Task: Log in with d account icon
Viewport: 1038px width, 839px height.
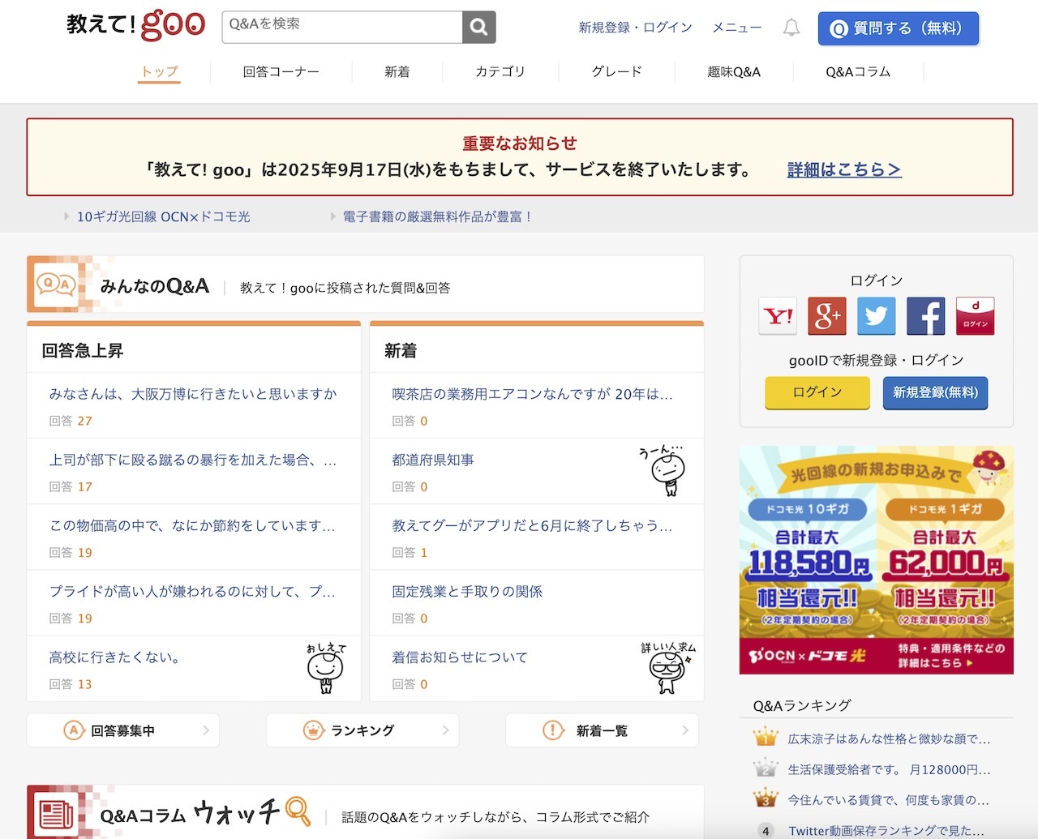Action: [x=976, y=316]
